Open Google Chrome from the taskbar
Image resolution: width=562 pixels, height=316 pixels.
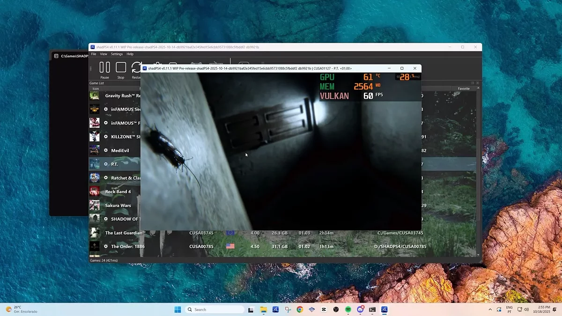click(x=300, y=309)
